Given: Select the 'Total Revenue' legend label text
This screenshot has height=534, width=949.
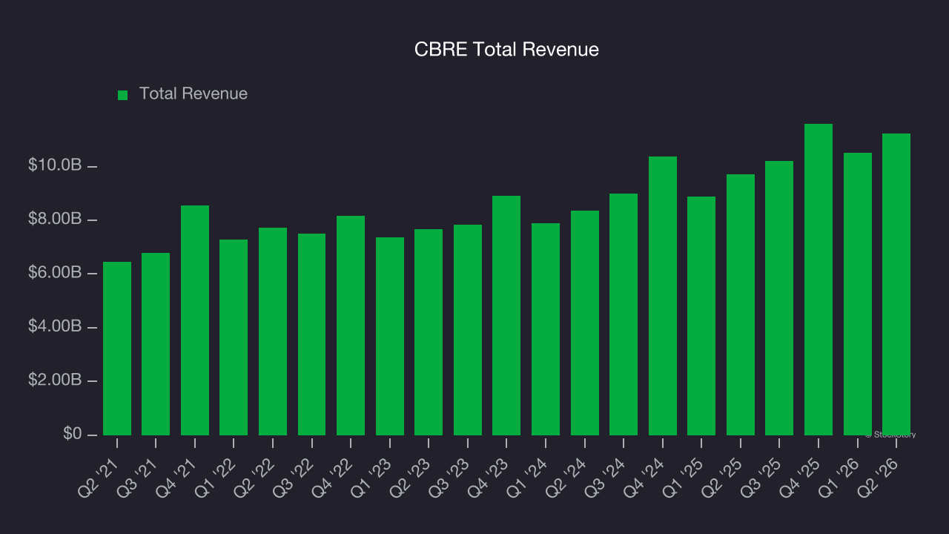Looking at the screenshot, I should tap(194, 94).
